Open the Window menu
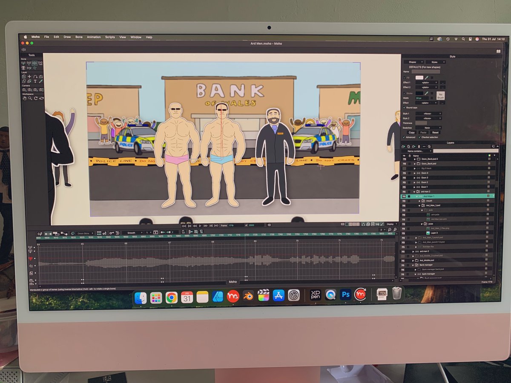 coord(136,37)
